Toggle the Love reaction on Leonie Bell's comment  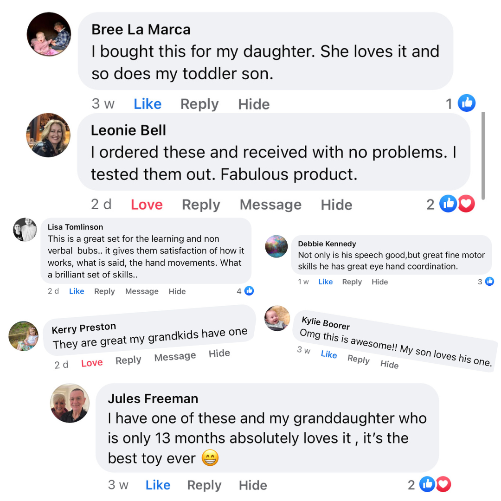(x=147, y=205)
